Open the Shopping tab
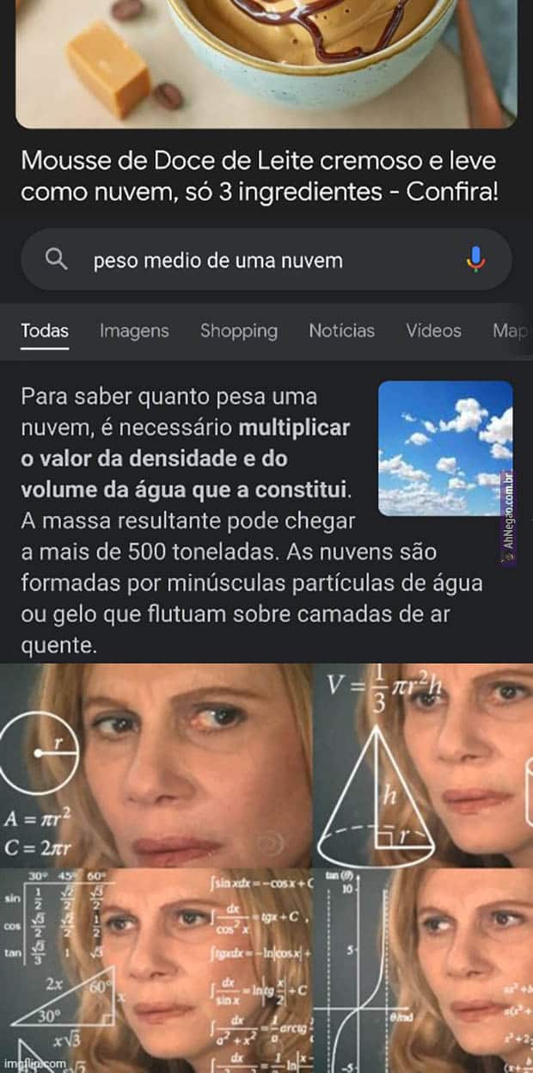 tap(239, 330)
